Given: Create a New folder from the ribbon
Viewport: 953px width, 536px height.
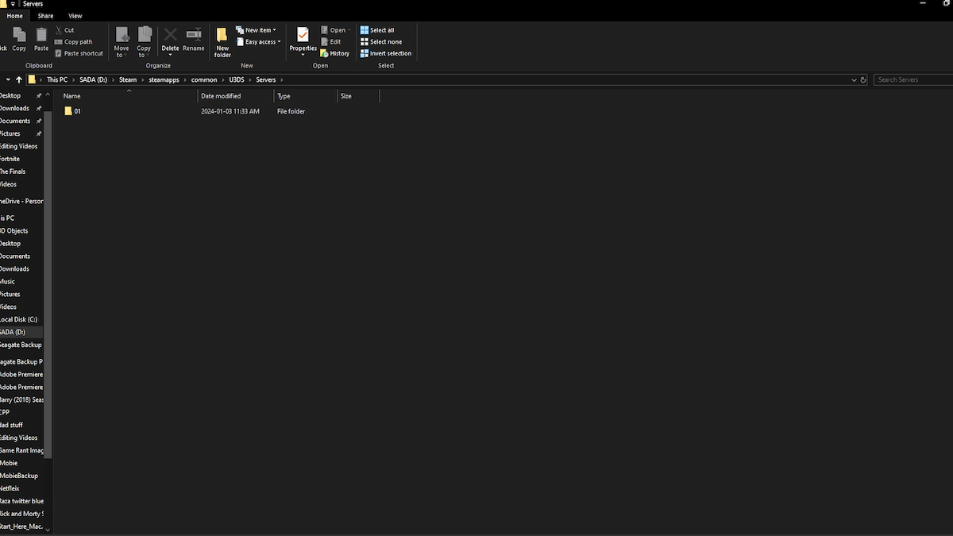Looking at the screenshot, I should click(222, 40).
